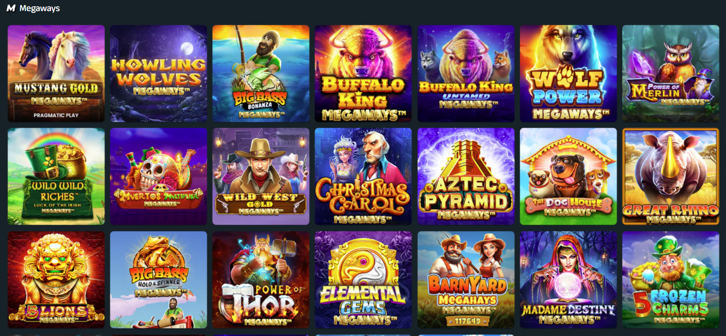The width and height of the screenshot is (726, 336).
Task: Choose Buffalo King Untamed Megaways
Action: click(466, 74)
